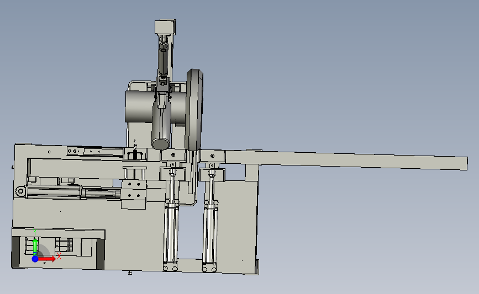Image resolution: width=479 pixels, height=294 pixels.
Task: Select the horizontal motor cylinder behind the blade
Action: (155, 107)
